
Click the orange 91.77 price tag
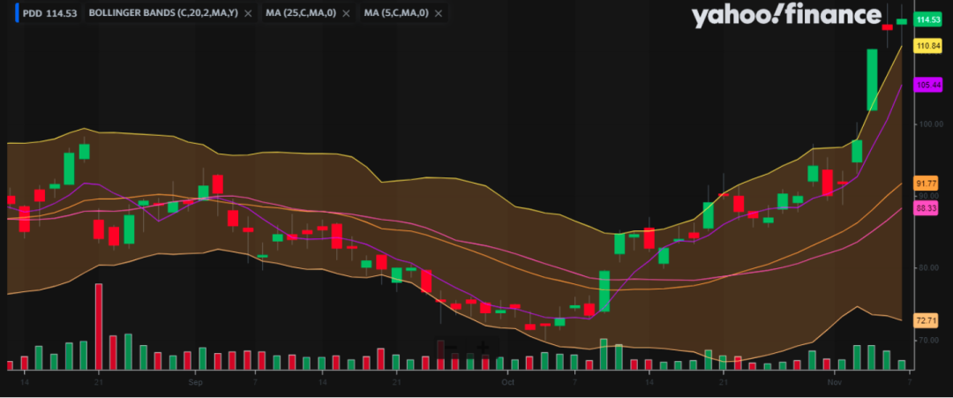pyautogui.click(x=926, y=184)
